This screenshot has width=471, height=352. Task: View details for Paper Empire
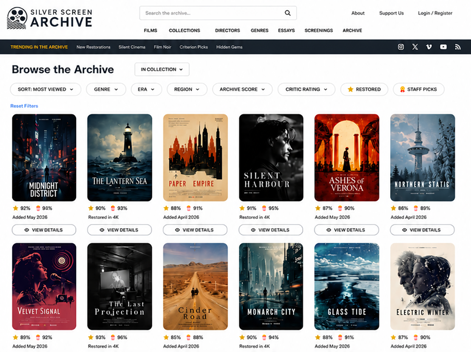click(195, 230)
